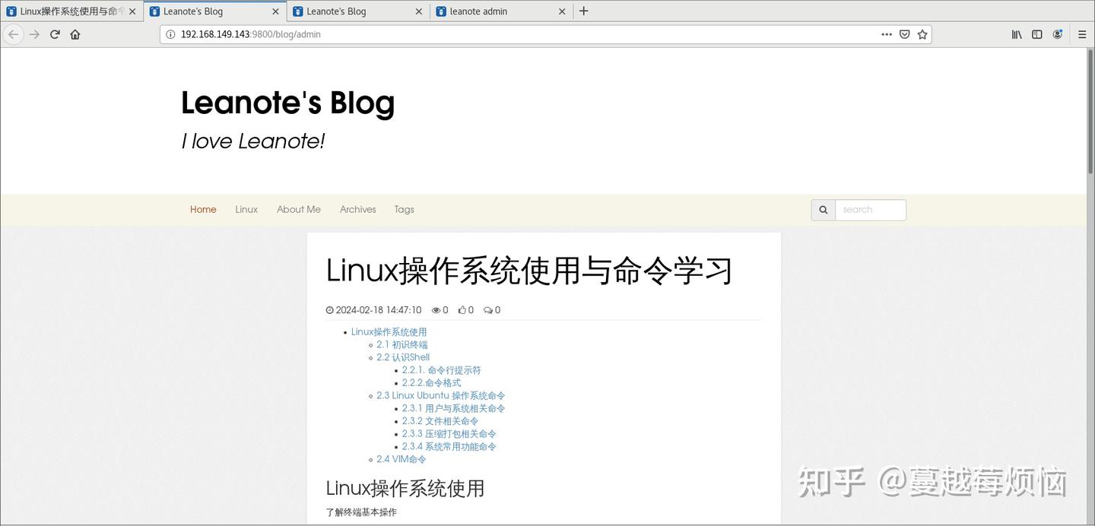Click the Library icon in the toolbar
The width and height of the screenshot is (1095, 526).
point(1016,34)
